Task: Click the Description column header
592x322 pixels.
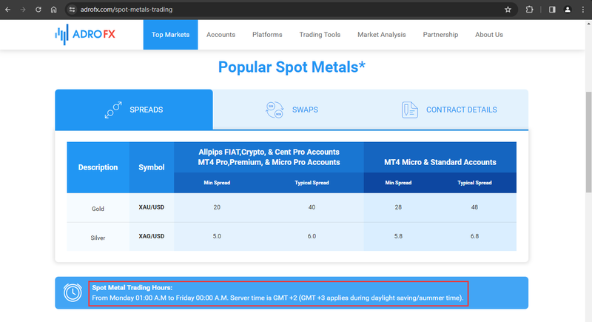Action: point(98,167)
